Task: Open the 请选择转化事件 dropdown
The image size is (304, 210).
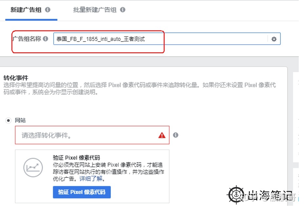Action: (x=92, y=135)
